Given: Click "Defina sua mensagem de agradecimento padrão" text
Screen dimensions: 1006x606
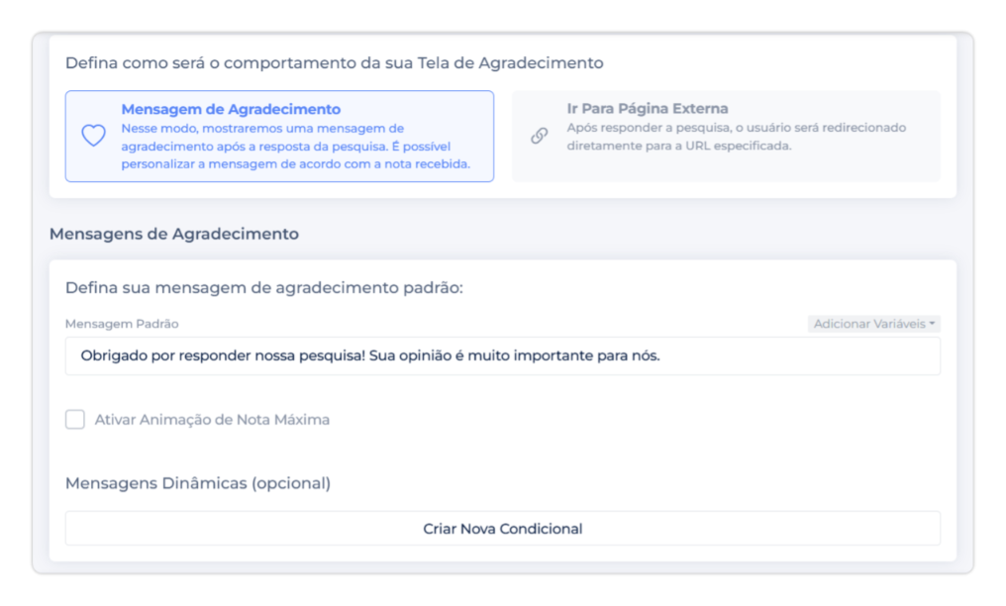Looking at the screenshot, I should click(x=264, y=288).
